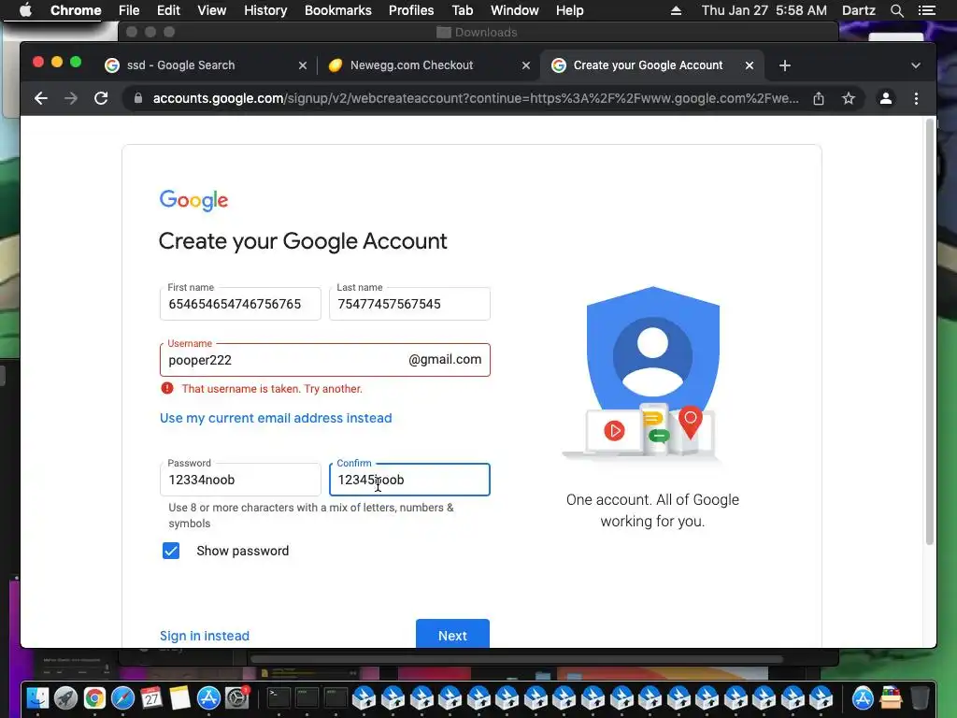
Task: Reload the Google signup page
Action: point(101,98)
